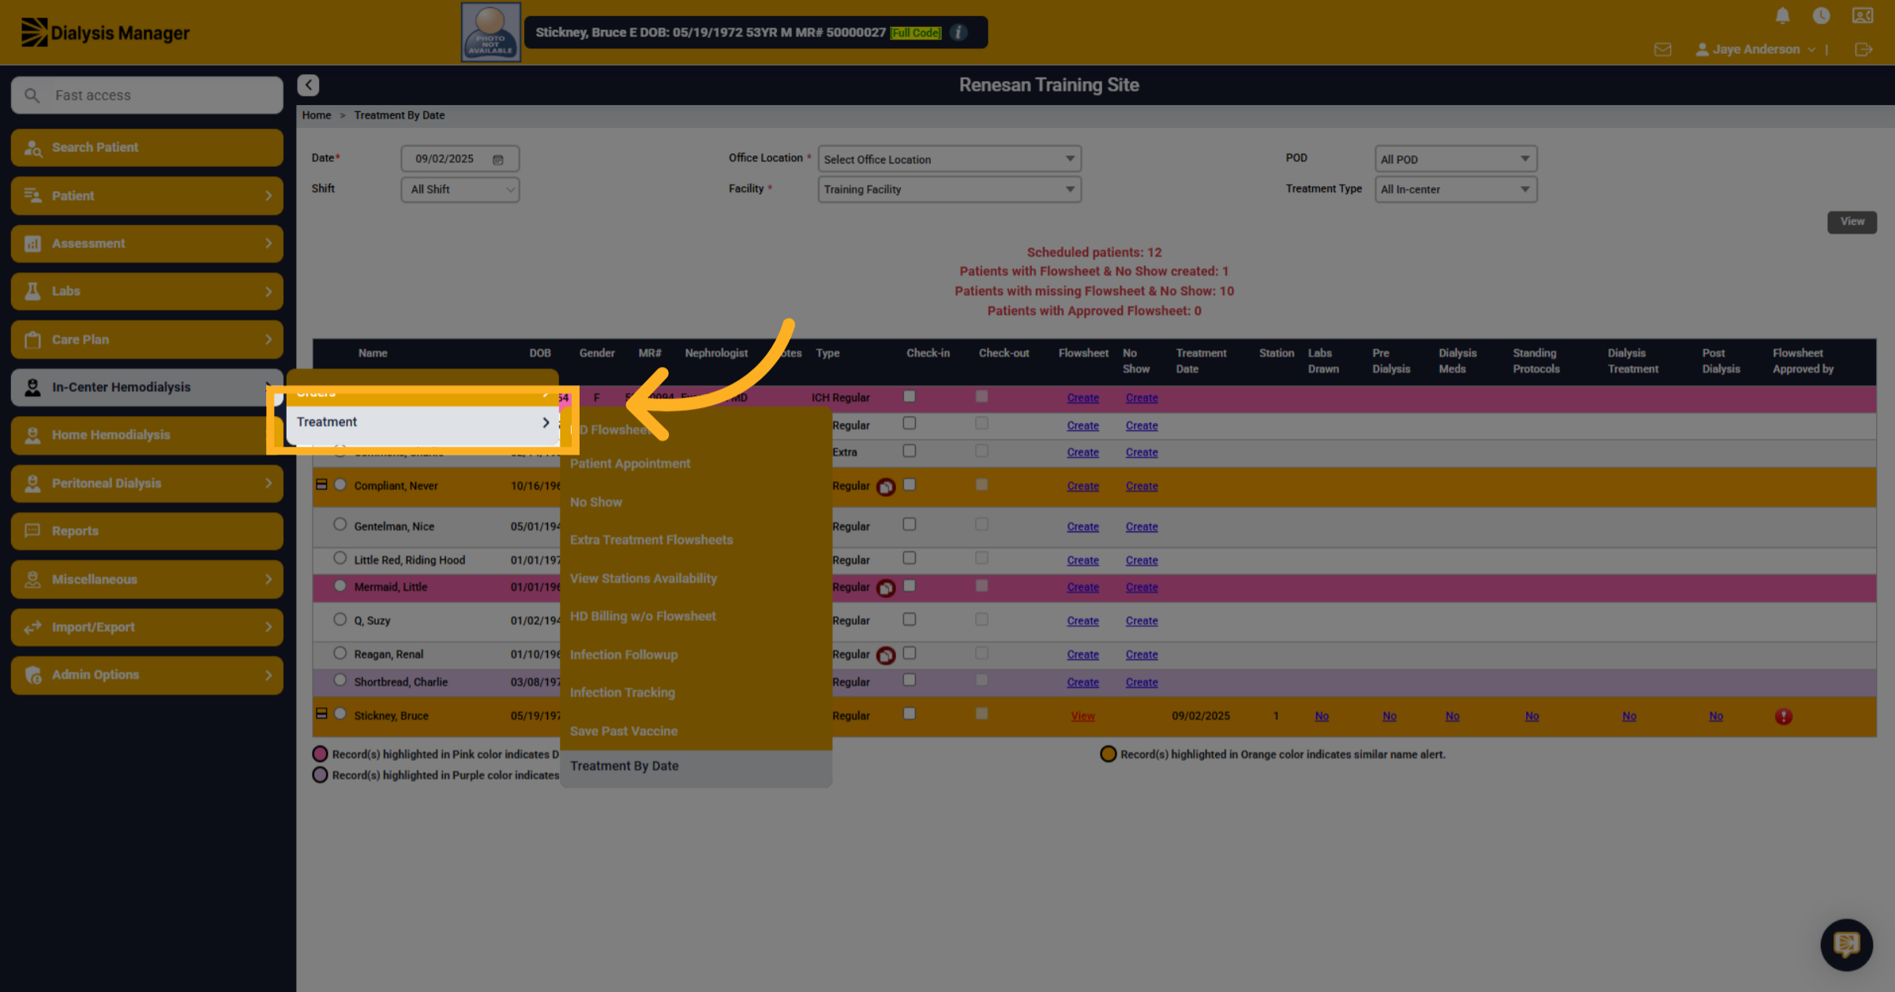Viewport: 1895px width, 992px height.
Task: Open the POD dropdown
Action: click(x=1455, y=159)
